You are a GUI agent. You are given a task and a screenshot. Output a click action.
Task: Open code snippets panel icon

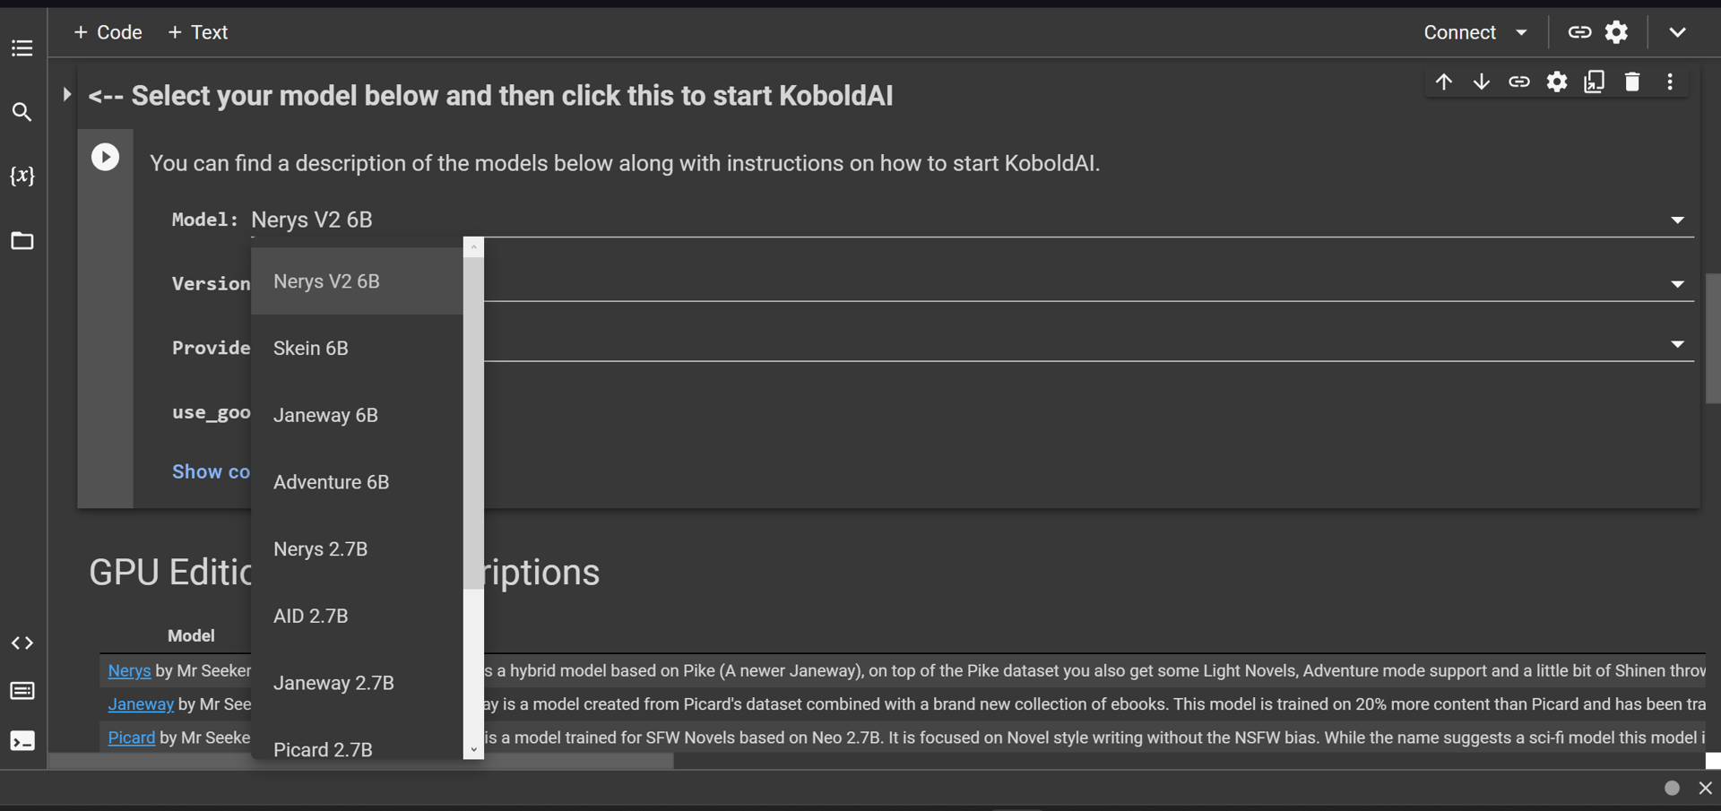point(22,643)
